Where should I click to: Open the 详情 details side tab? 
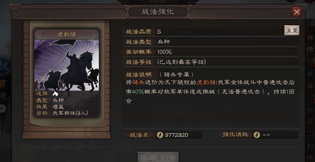[310, 43]
